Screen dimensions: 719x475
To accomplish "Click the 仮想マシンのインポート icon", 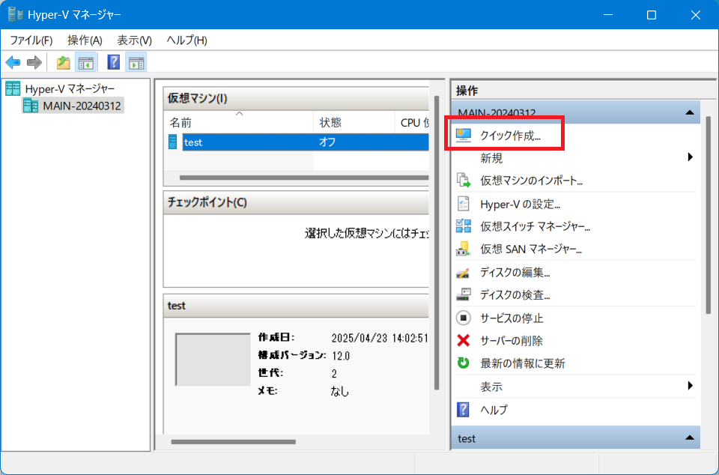I will pos(464,181).
